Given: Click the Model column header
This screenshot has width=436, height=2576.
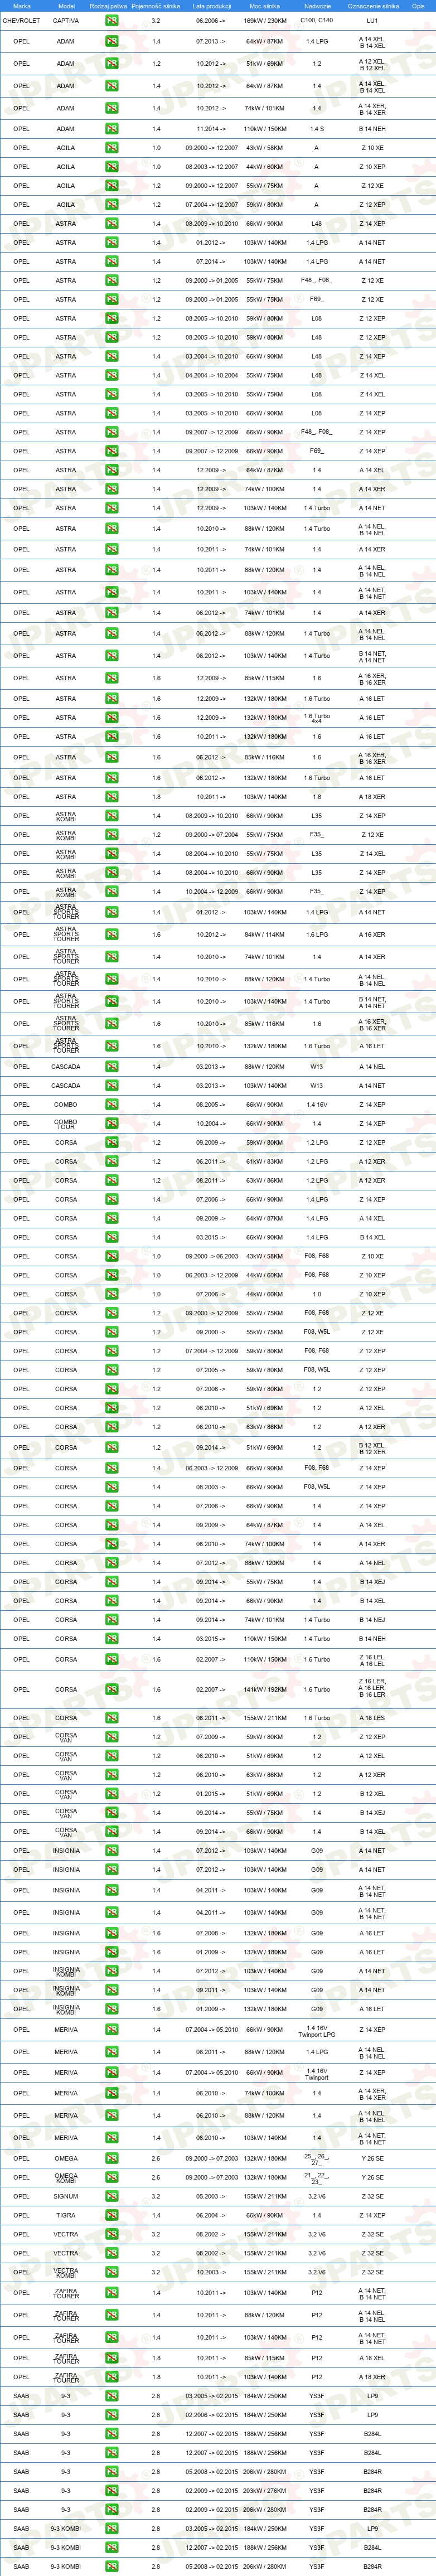Looking at the screenshot, I should tap(66, 6).
